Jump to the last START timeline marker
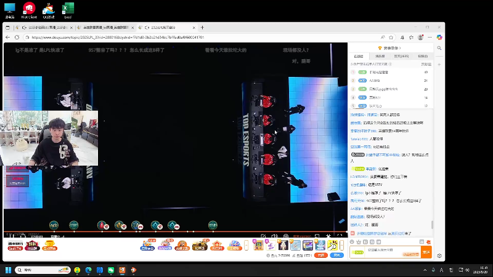Screen dimensions: 493x277 (x=213, y=225)
